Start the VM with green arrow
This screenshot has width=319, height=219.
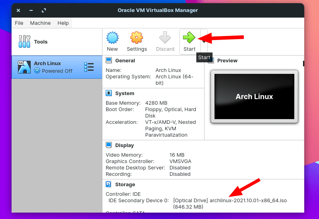click(189, 38)
